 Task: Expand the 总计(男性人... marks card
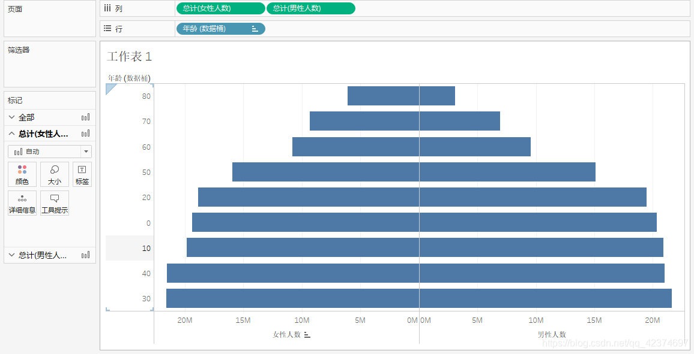(12, 255)
